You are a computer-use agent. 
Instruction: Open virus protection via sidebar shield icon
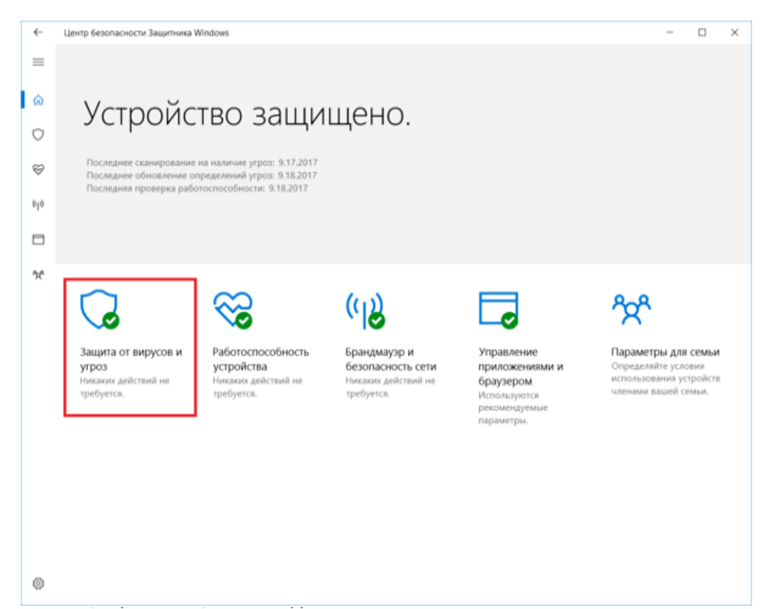tap(38, 135)
